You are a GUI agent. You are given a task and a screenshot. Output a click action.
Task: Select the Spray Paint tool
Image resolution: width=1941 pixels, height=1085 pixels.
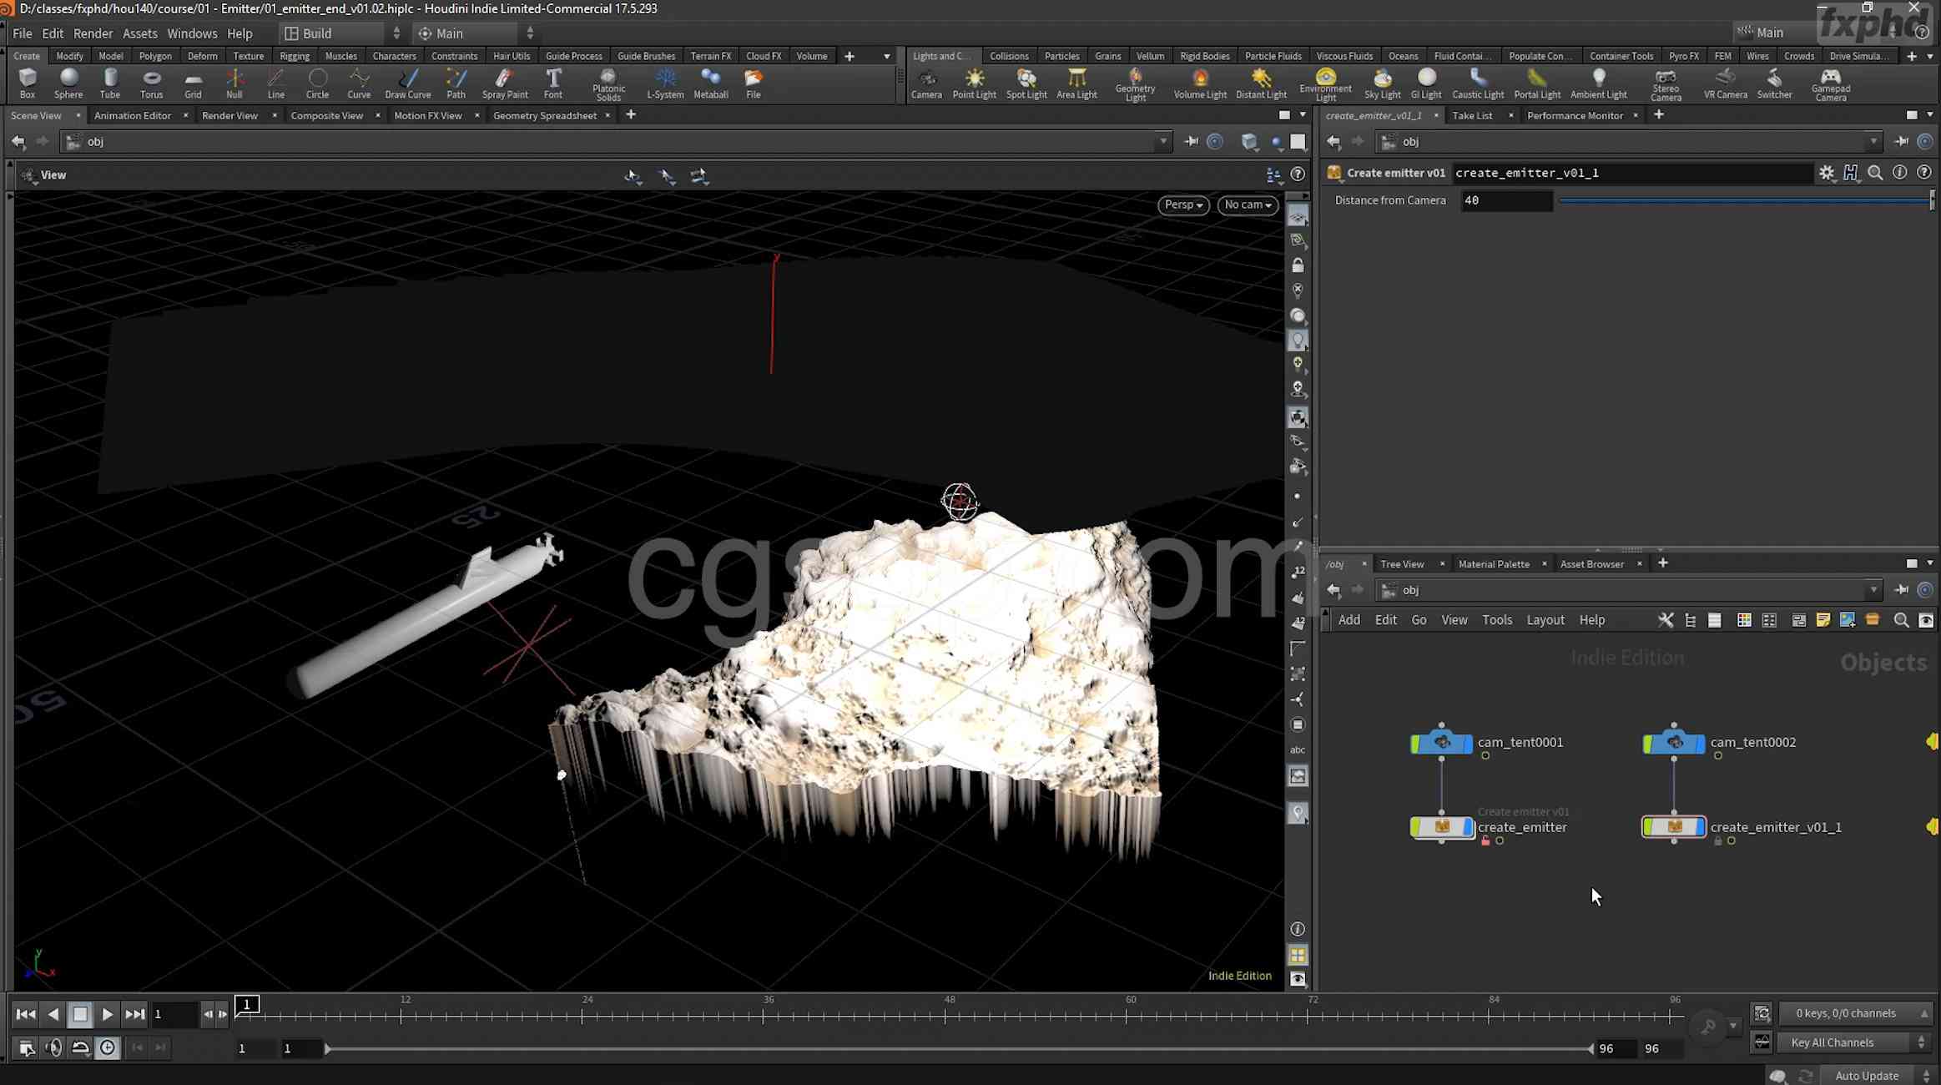coord(504,83)
